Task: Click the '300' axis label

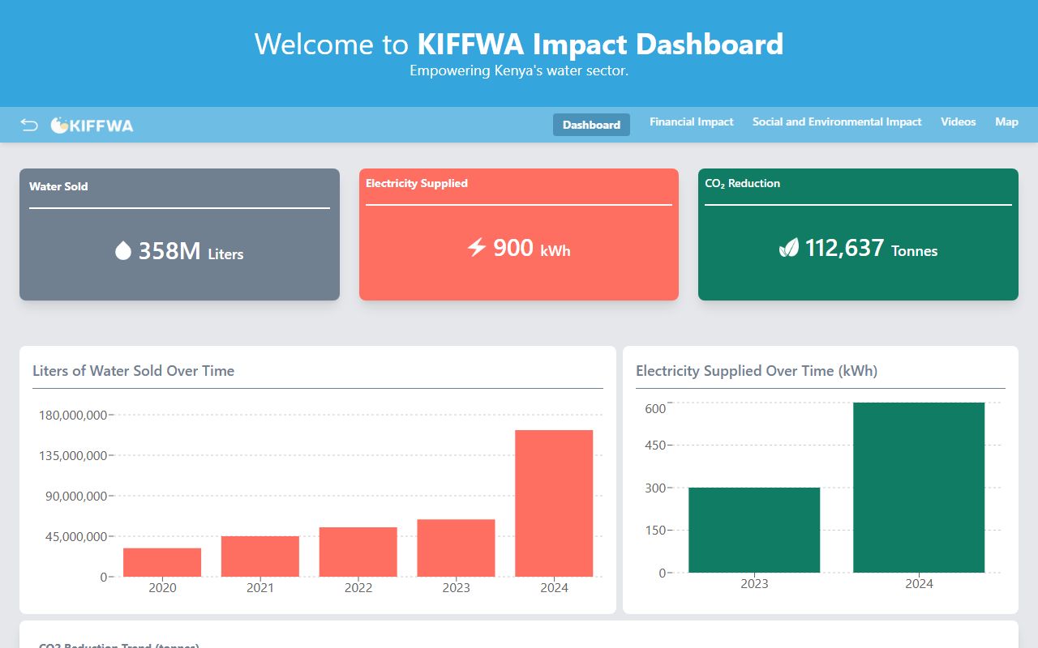Action: (655, 488)
